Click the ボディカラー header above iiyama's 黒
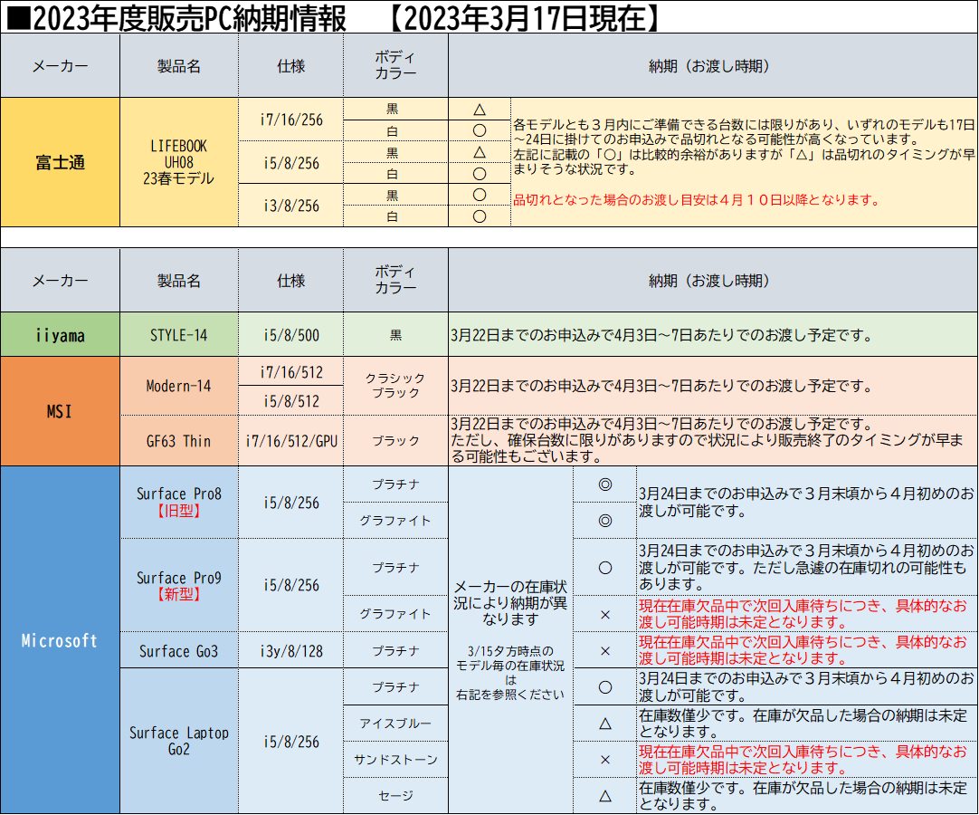Viewport: 979px width, 815px height. (395, 280)
